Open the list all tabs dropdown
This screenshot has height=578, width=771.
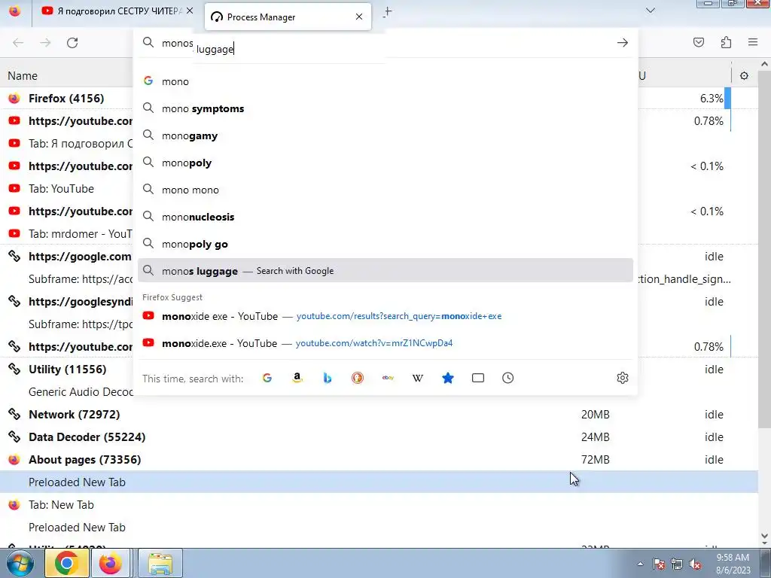pyautogui.click(x=650, y=11)
